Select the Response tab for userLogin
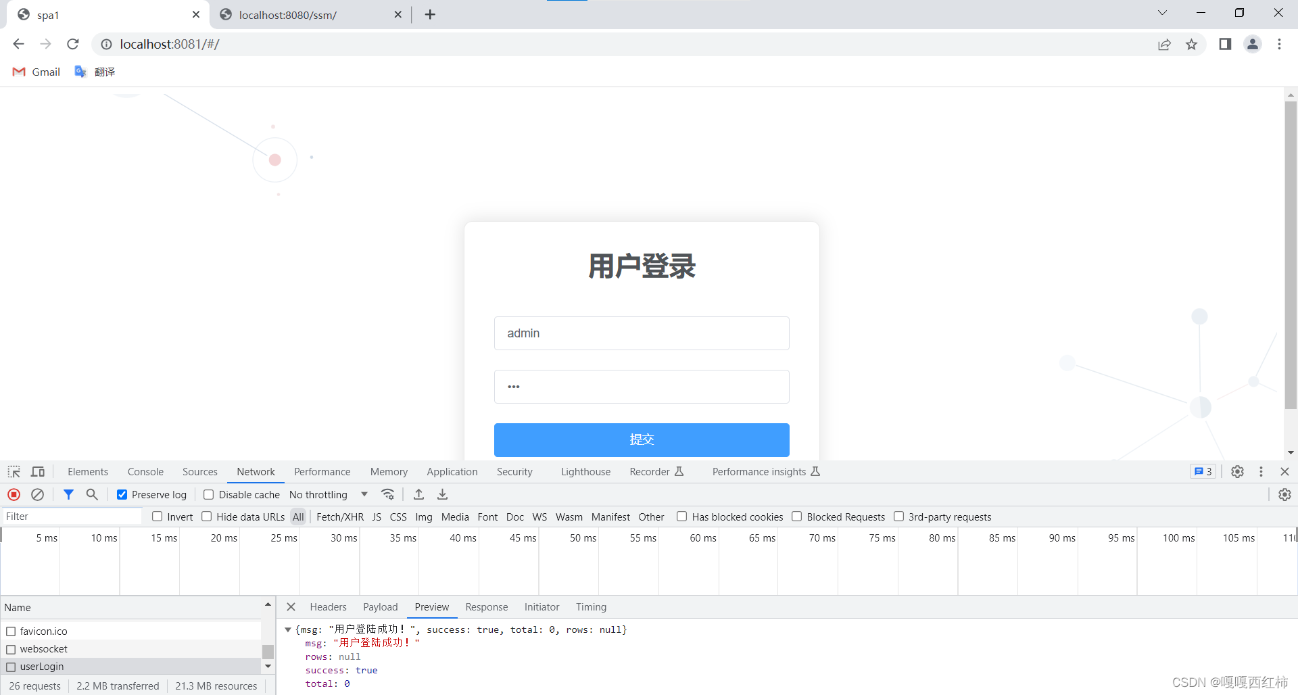The width and height of the screenshot is (1298, 695). click(486, 606)
